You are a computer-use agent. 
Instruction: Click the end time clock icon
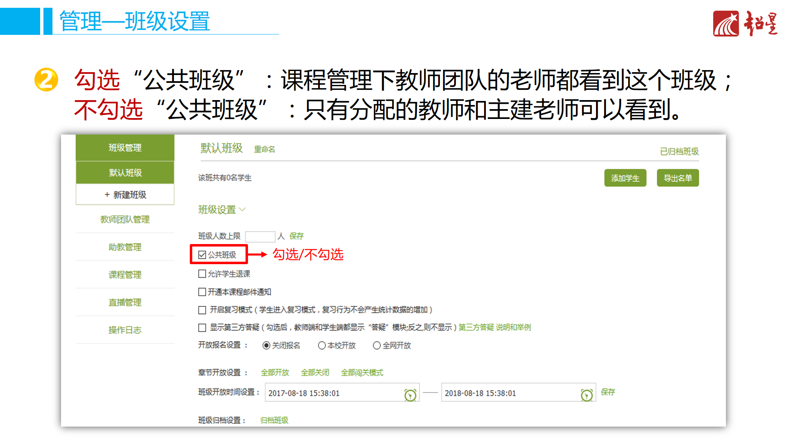coord(587,395)
